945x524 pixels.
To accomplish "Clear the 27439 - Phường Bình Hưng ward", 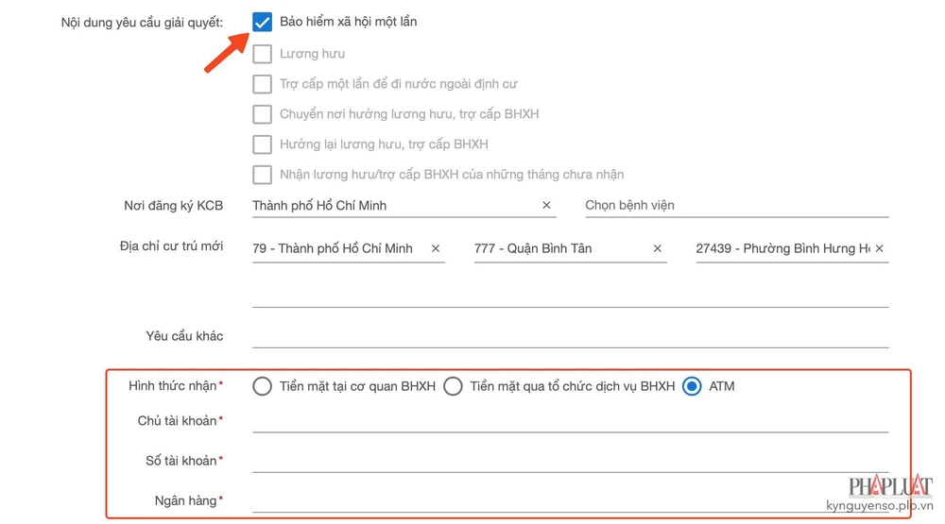I will [880, 248].
